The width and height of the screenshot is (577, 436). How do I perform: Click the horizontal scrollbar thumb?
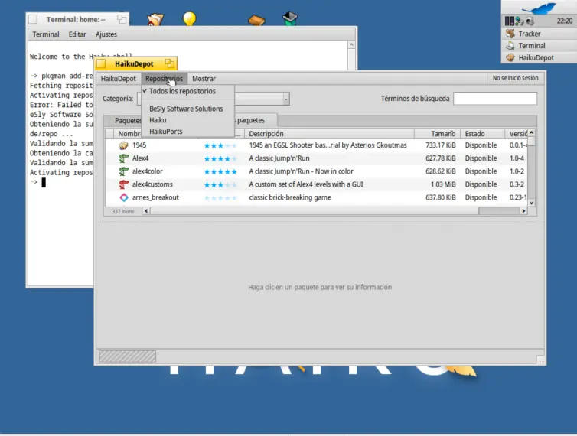[315, 211]
